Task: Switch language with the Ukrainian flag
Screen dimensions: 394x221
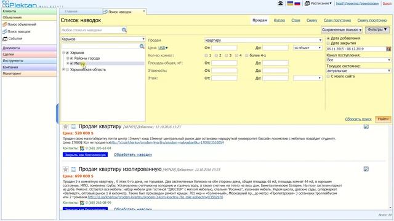Action: tap(290, 3)
